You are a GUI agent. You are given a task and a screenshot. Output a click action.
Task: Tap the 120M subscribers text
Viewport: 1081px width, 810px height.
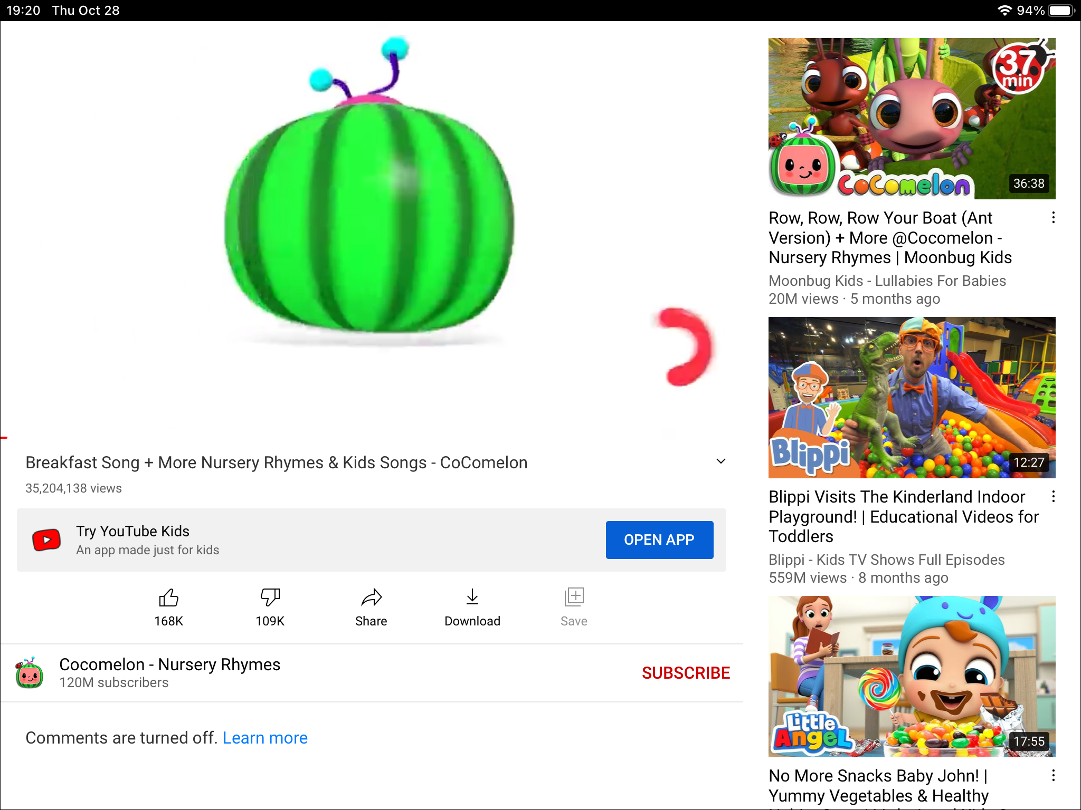(x=113, y=683)
